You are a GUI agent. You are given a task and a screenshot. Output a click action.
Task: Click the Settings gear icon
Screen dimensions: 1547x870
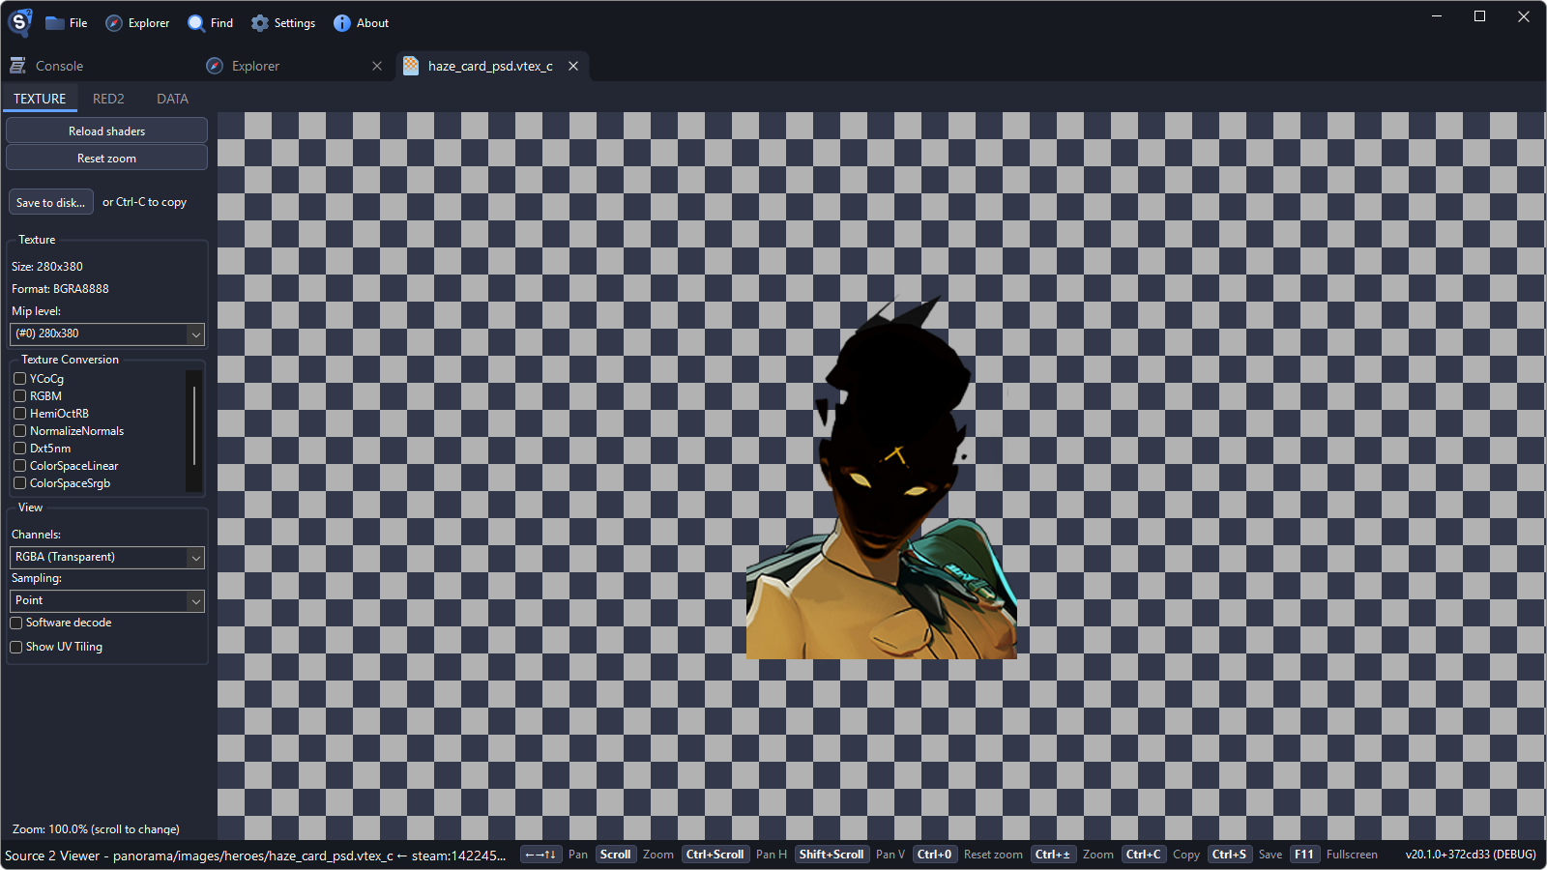coord(260,23)
